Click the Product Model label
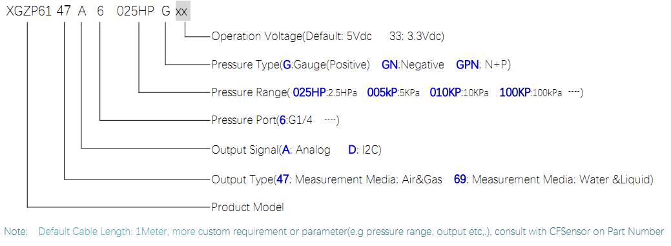 coord(247,207)
